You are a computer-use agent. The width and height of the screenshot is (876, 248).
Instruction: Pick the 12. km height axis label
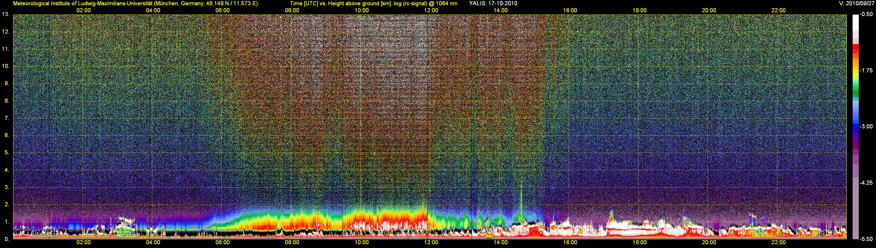coord(6,32)
